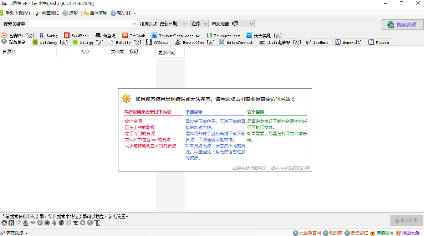424x236 pixels.
Task: Sort by the 更新日期 column header
Action: point(170,52)
